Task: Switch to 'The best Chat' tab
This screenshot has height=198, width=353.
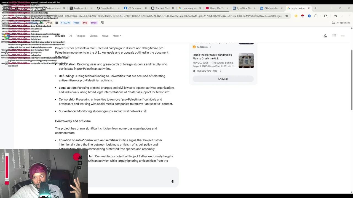Action: (162, 8)
